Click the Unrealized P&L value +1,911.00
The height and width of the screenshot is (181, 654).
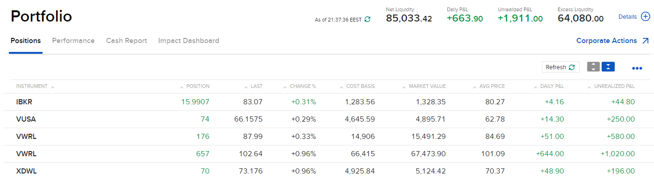pyautogui.click(x=520, y=19)
